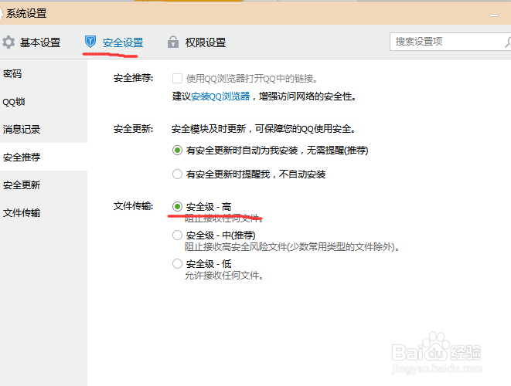This screenshot has height=386, width=511.
Task: Click the search magnifier icon
Action: [x=508, y=42]
